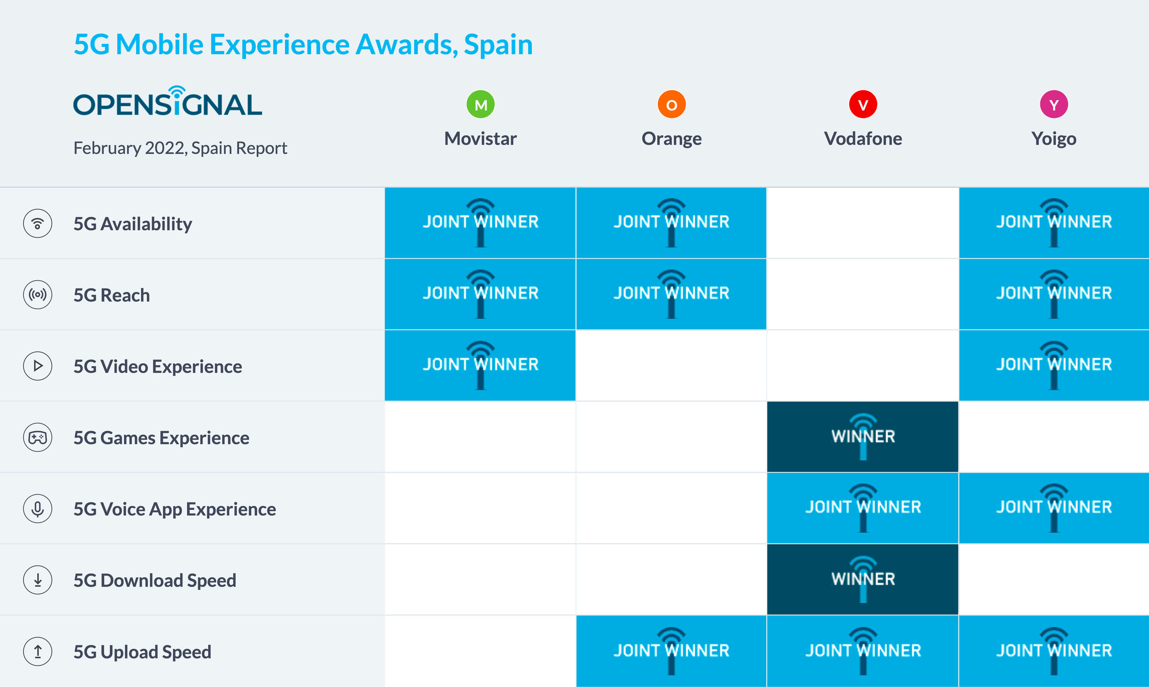Click Orange's Joint Winner cell for 5G Upload Speed
Viewport: 1149px width, 687px height.
point(671,650)
